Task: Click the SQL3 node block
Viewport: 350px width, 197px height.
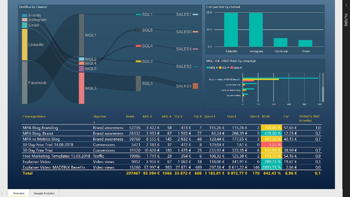Action: 138,83
